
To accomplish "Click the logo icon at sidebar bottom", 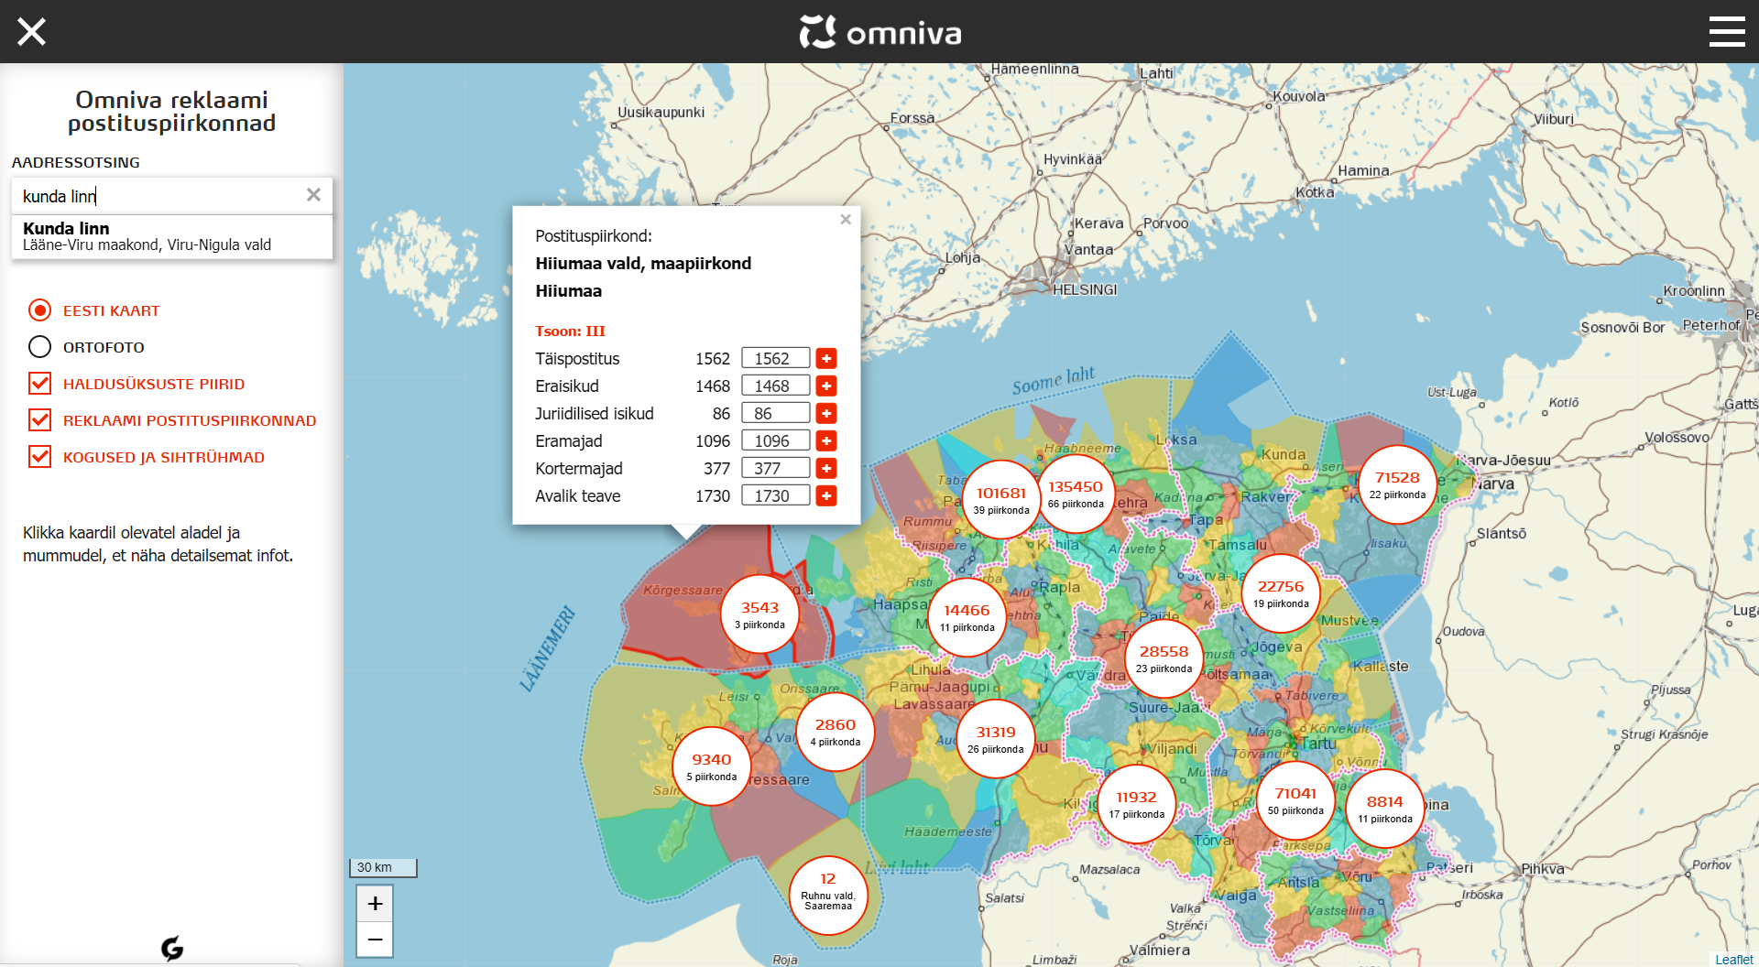I will point(172,948).
